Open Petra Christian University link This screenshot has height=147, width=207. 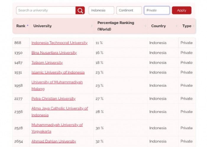(x=54, y=99)
